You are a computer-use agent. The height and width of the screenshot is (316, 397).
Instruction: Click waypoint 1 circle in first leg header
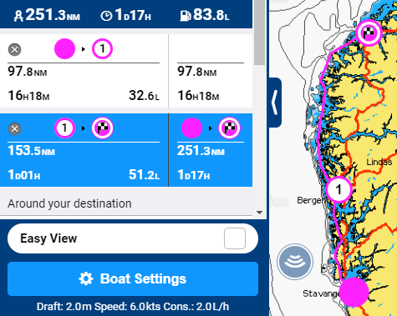[102, 49]
